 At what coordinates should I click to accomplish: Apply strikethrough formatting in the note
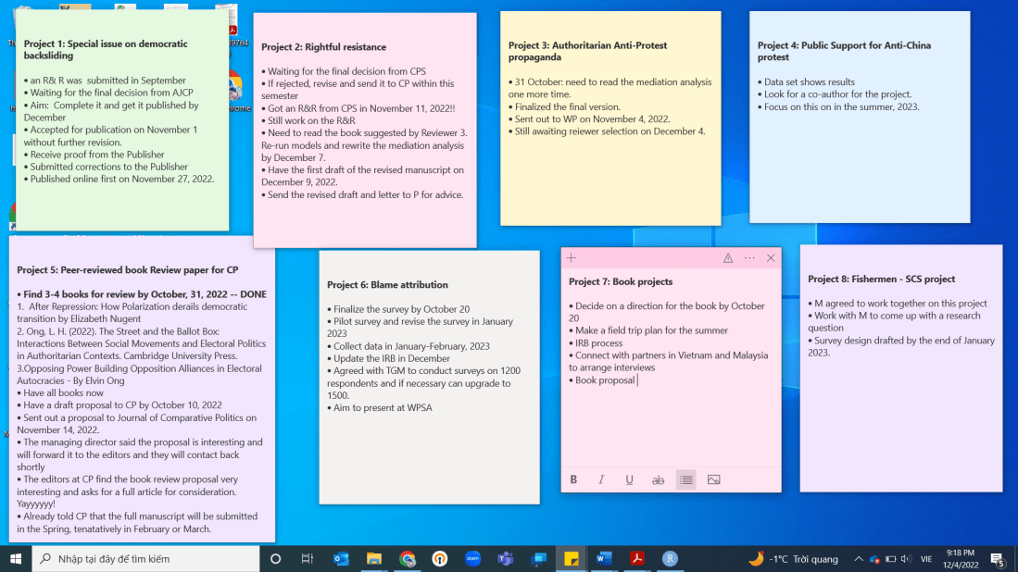tap(658, 479)
